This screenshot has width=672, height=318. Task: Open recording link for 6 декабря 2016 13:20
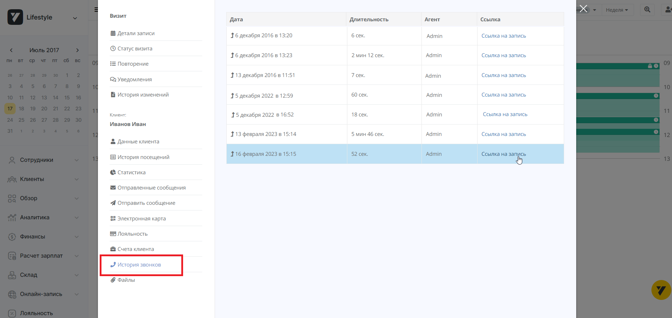(x=503, y=36)
